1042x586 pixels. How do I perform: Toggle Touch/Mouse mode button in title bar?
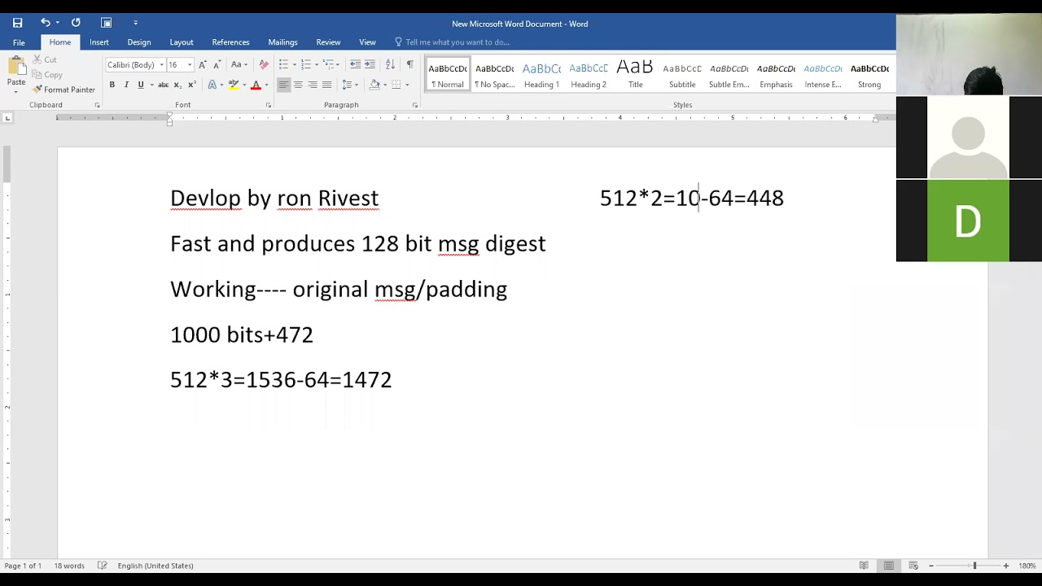point(106,23)
